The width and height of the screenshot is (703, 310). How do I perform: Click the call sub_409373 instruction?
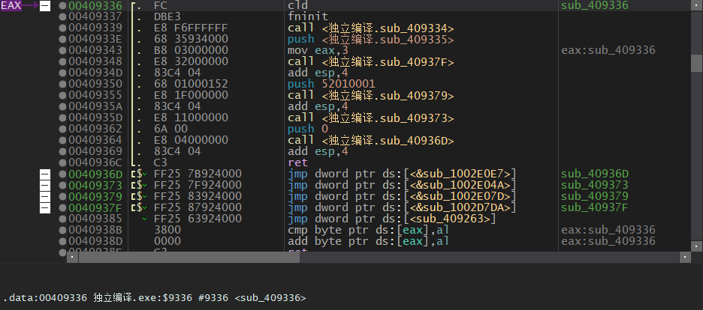point(371,118)
